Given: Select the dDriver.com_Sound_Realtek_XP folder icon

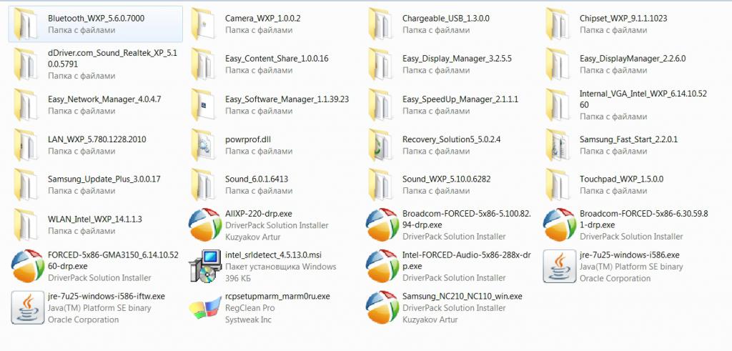Looking at the screenshot, I should click(25, 64).
